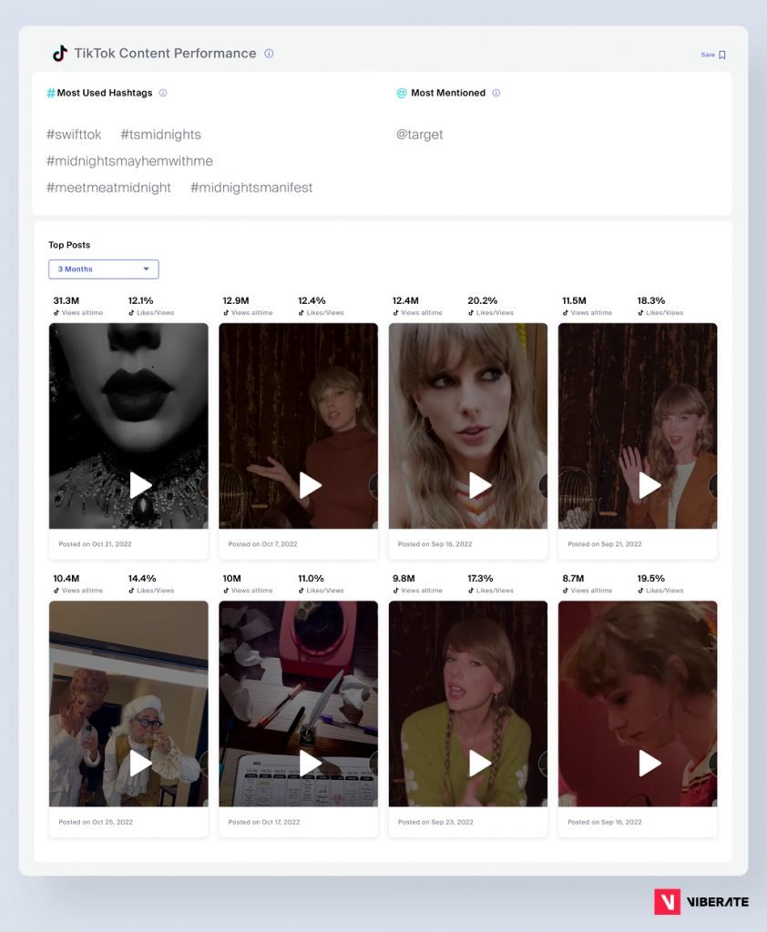Click the 19.5% Likes/Views value
The width and height of the screenshot is (767, 932).
point(651,578)
